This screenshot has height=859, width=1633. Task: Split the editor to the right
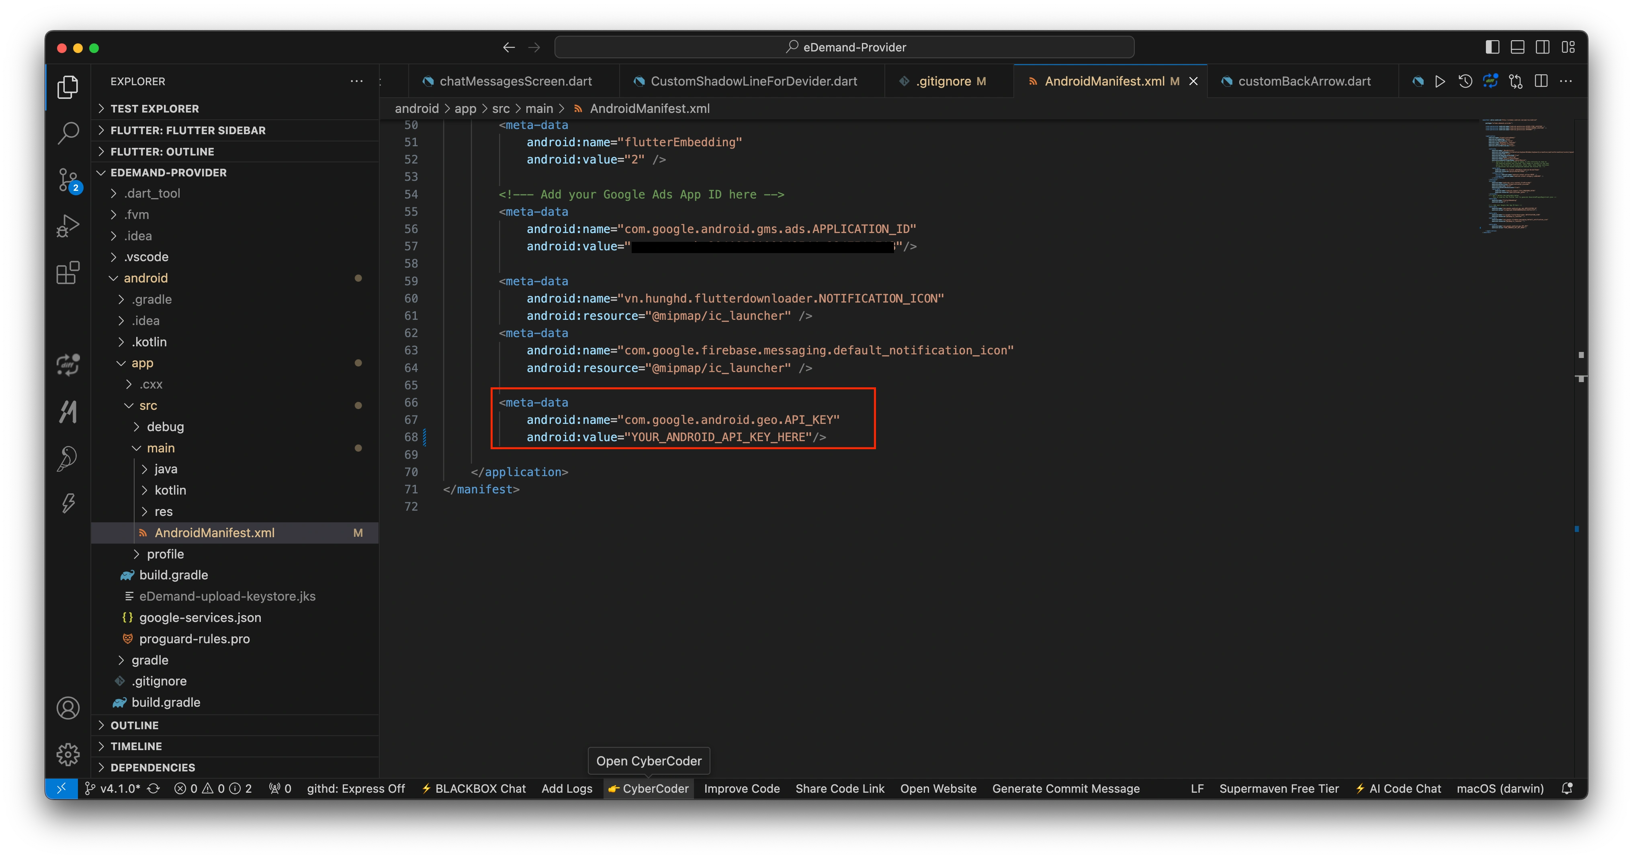click(1541, 81)
